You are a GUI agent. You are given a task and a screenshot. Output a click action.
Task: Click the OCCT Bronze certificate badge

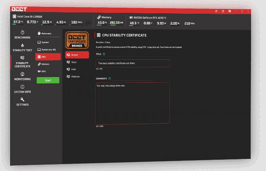[x=77, y=40]
